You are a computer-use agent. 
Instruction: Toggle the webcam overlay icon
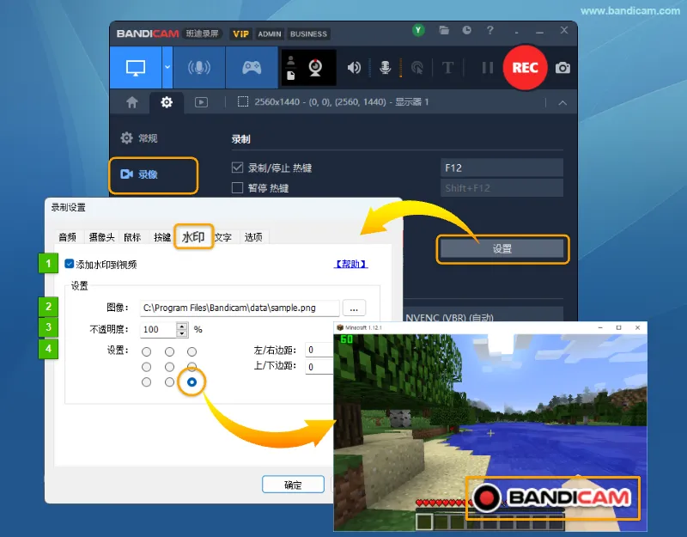[315, 68]
